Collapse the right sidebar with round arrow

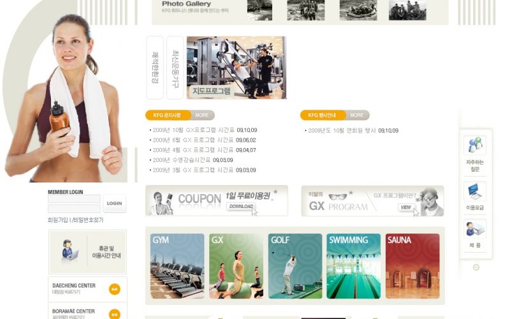[x=476, y=267]
